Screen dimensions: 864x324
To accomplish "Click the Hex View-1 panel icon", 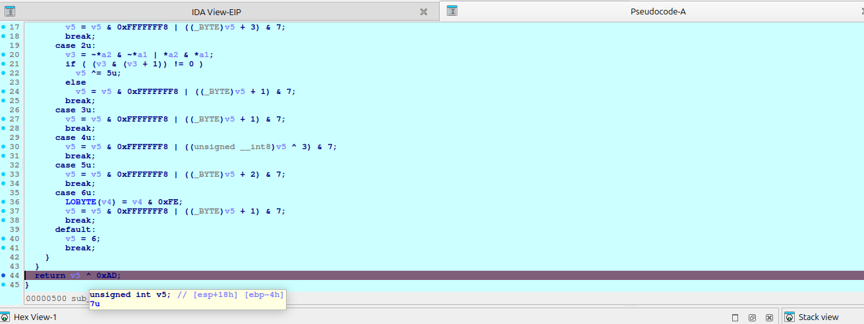I will (5, 317).
